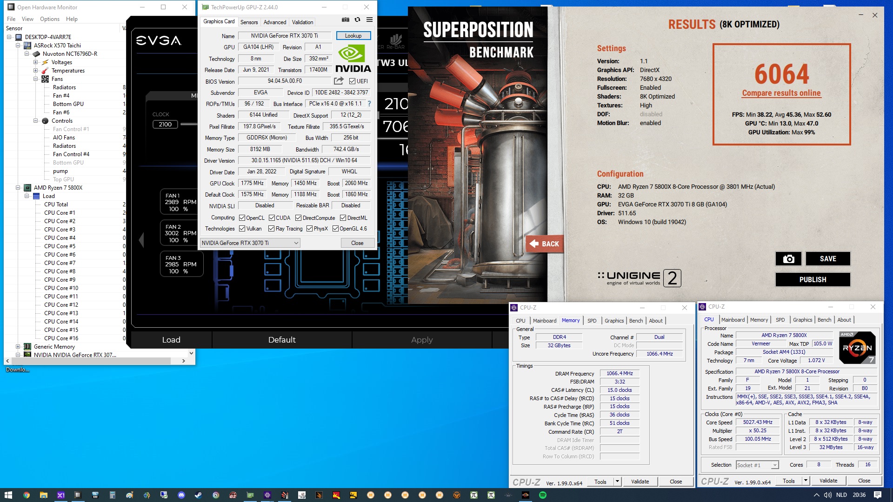Screen dimensions: 893x502
Task: Click Compare results online link
Action: (x=781, y=93)
